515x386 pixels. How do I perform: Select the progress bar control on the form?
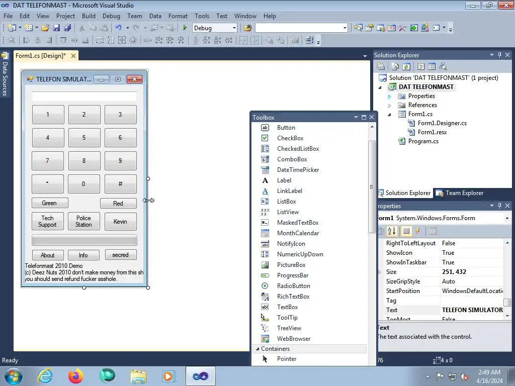(x=84, y=240)
